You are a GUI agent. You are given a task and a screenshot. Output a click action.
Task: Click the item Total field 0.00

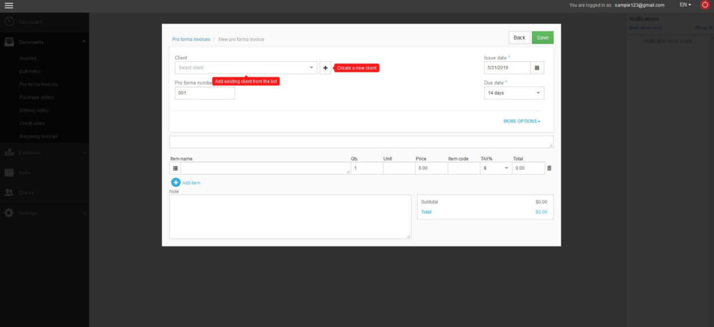point(529,168)
